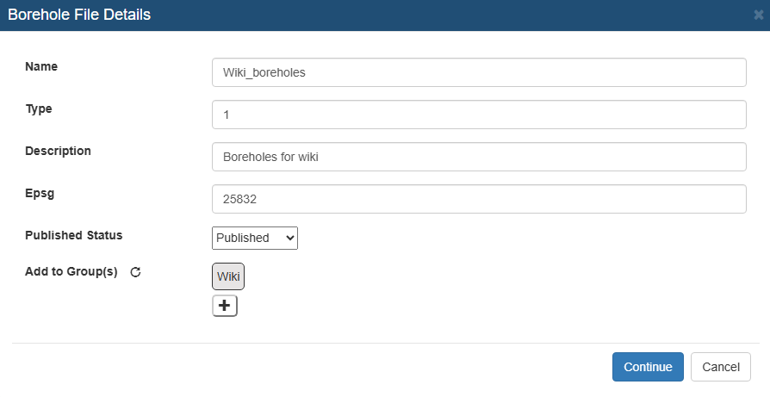Screen dimensions: 770x397
Task: Click the Type label
Action: coord(39,109)
